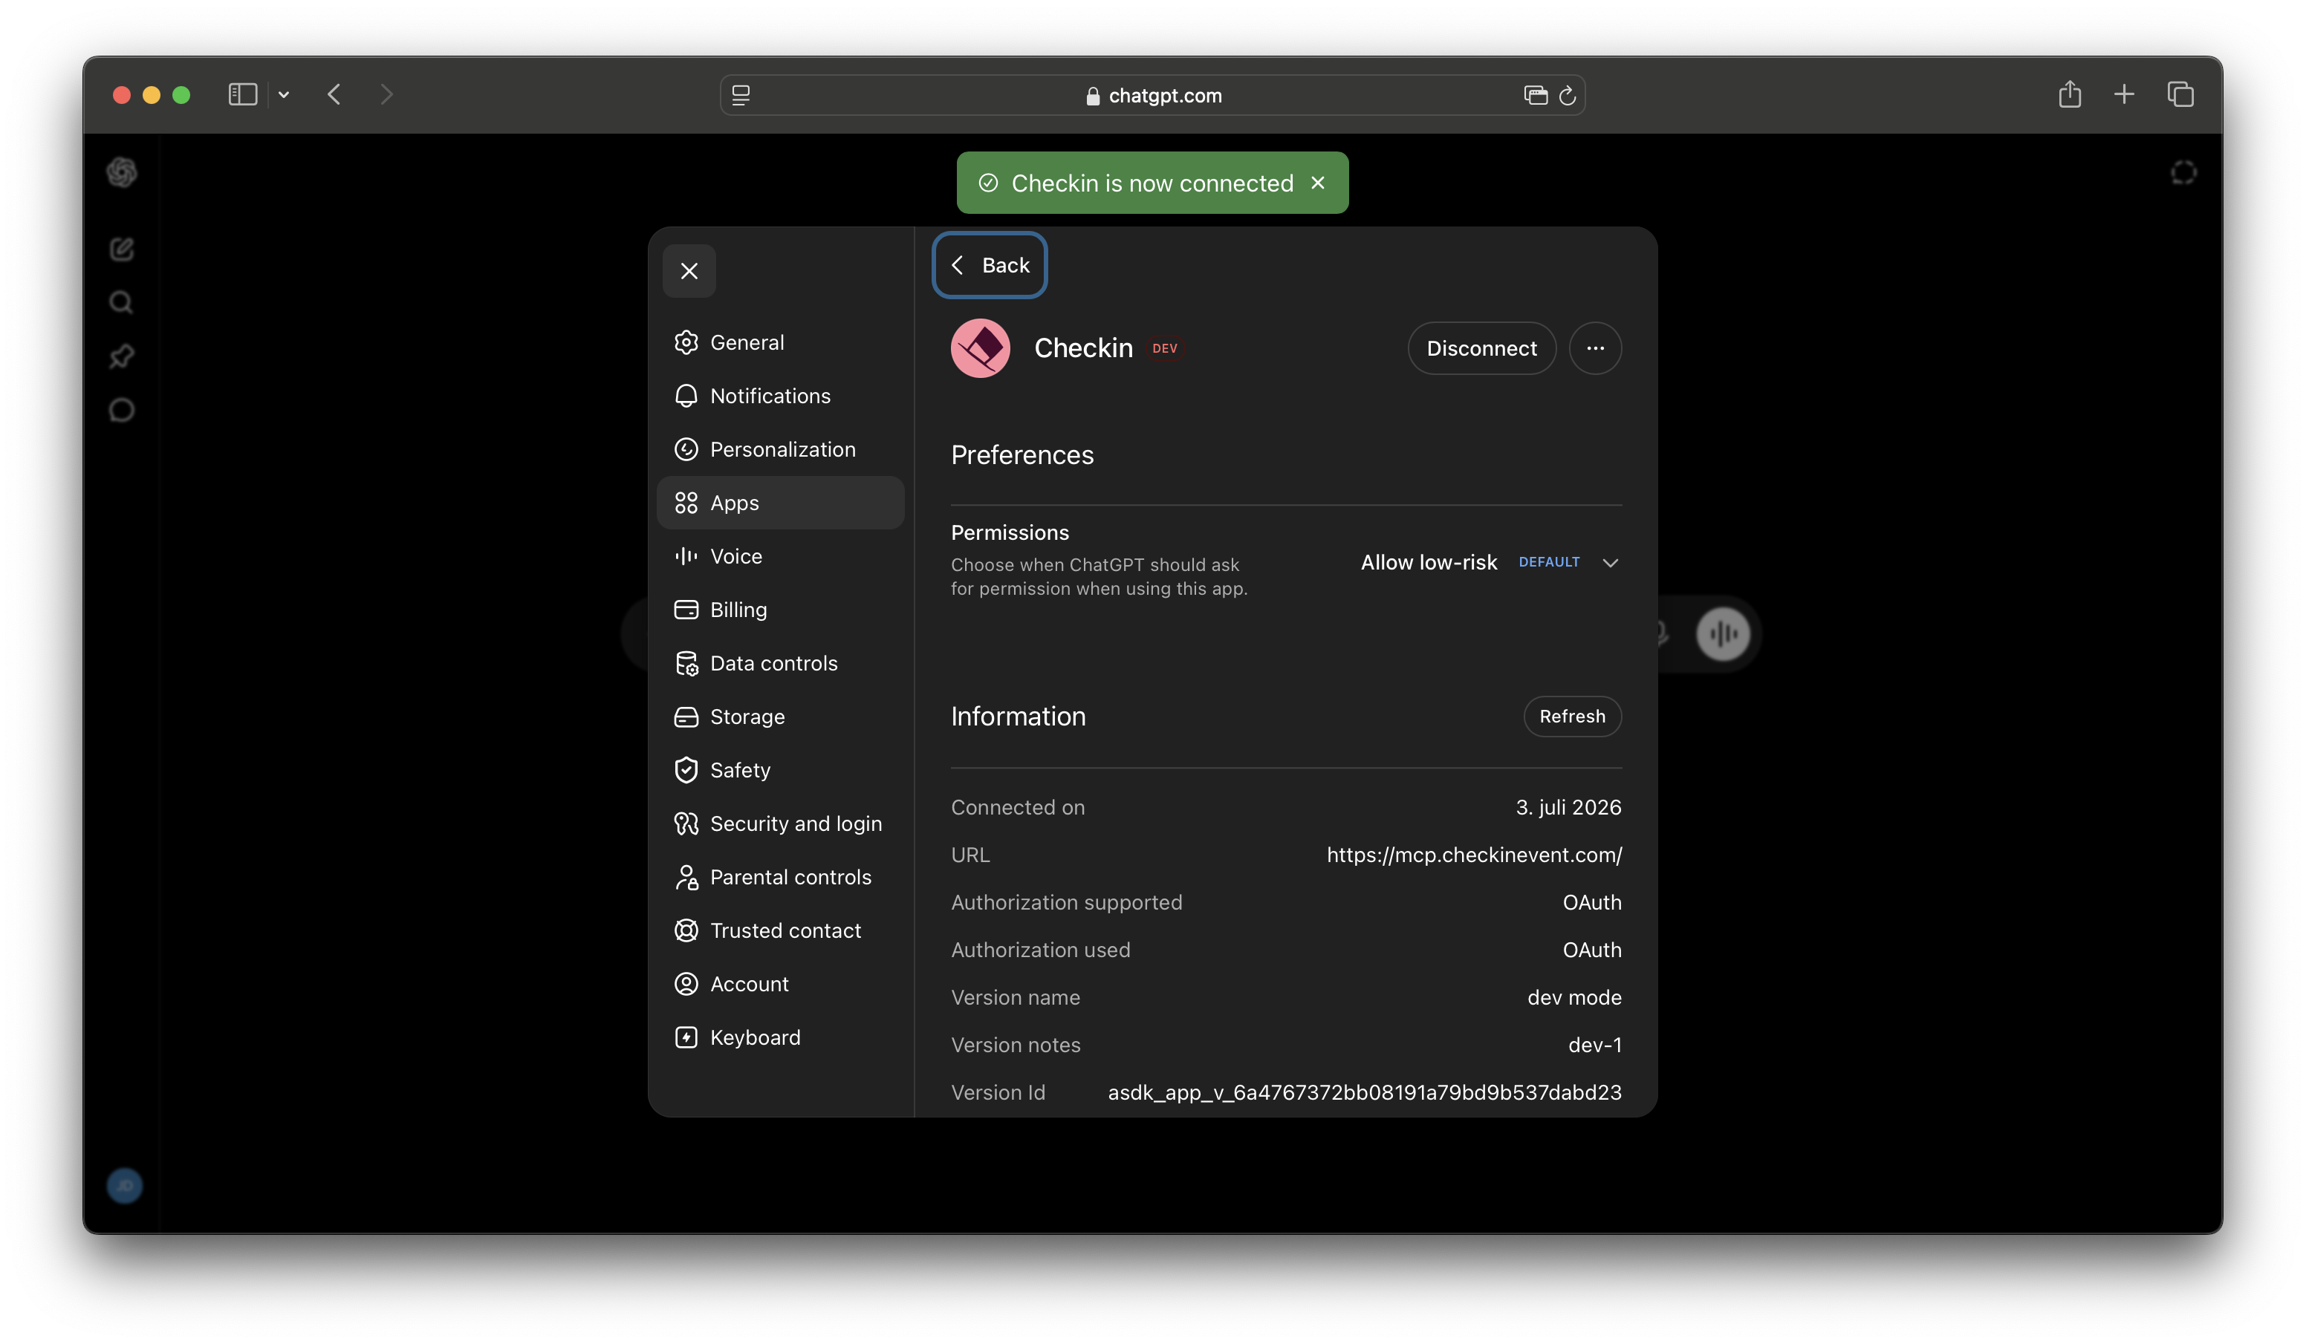Click the OAuth value for Authorization used
2306x1344 pixels.
tap(1592, 950)
